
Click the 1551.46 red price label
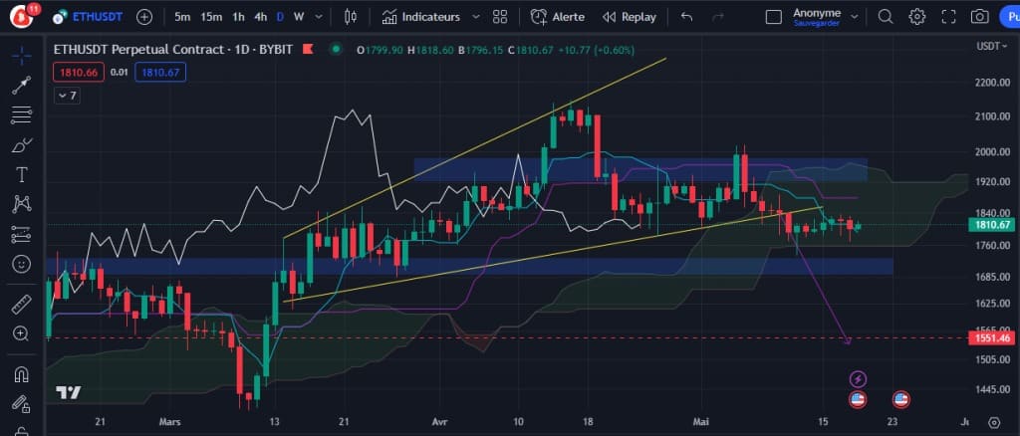991,337
